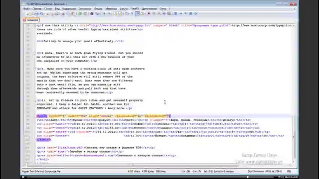Viewport: 319px width, 179px height.
Task: Undo with the green arrow icon
Action: pos(80,13)
